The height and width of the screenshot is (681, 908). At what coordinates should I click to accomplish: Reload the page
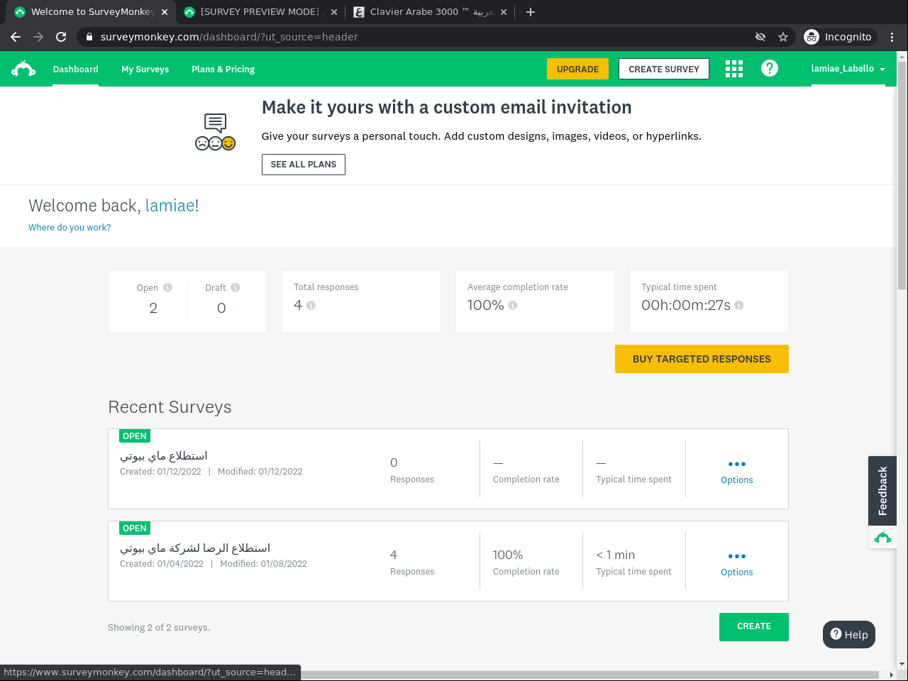pyautogui.click(x=61, y=37)
